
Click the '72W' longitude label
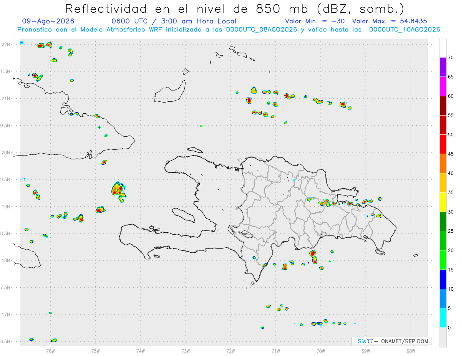coord(231,351)
